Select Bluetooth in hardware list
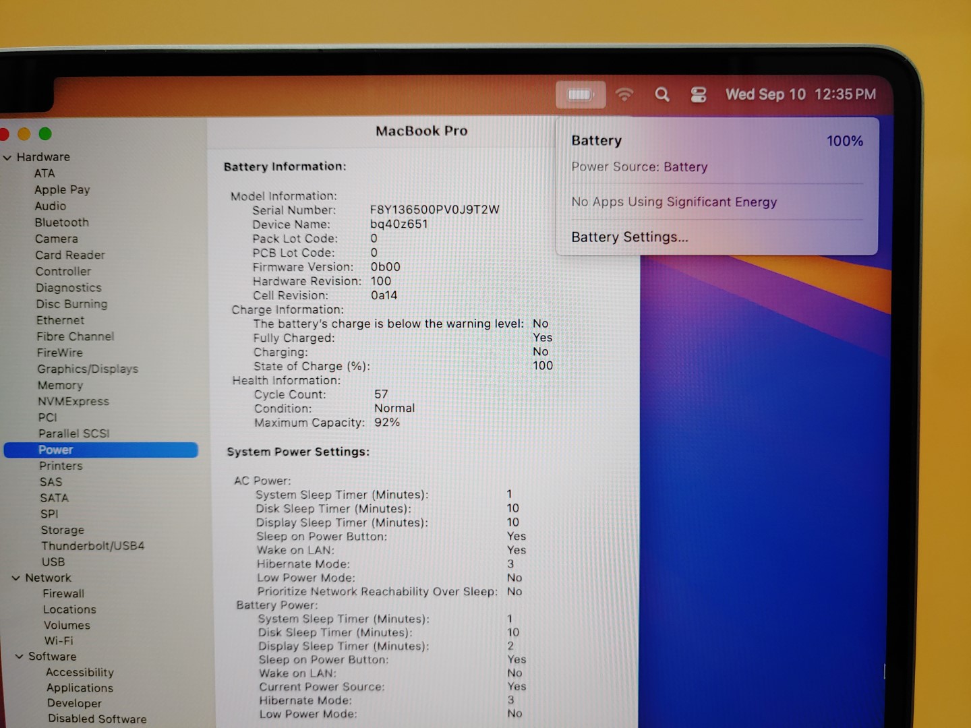Viewport: 971px width, 728px height. (61, 222)
